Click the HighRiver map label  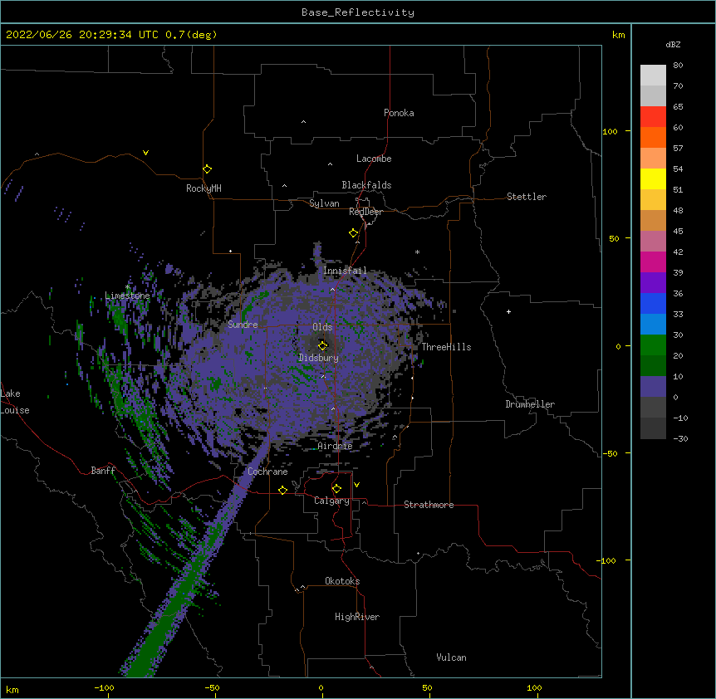pos(357,617)
